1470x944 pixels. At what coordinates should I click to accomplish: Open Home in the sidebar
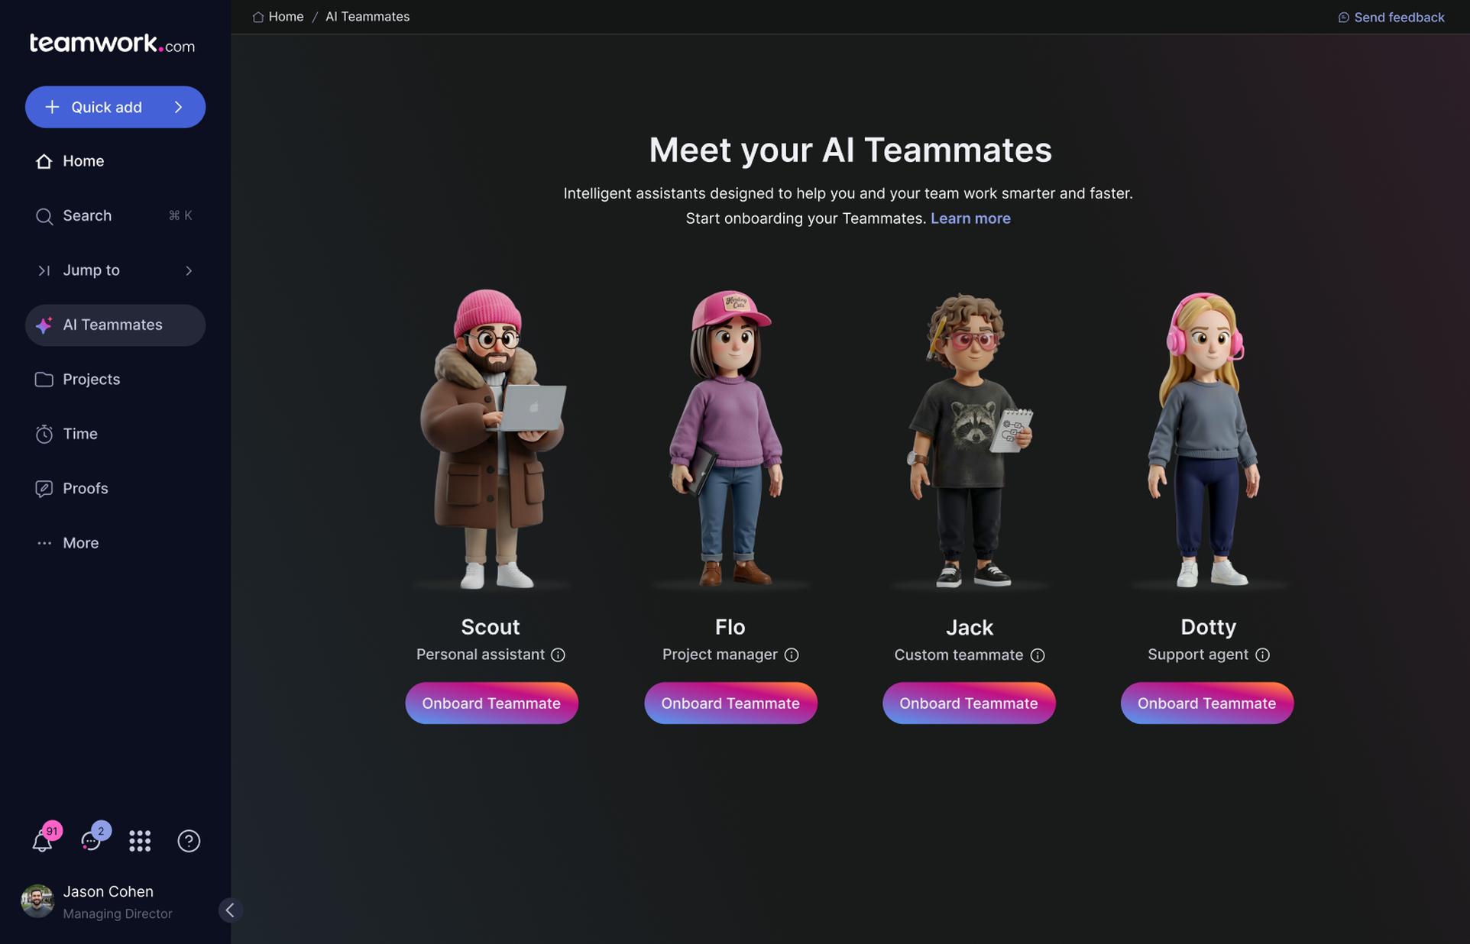[115, 161]
